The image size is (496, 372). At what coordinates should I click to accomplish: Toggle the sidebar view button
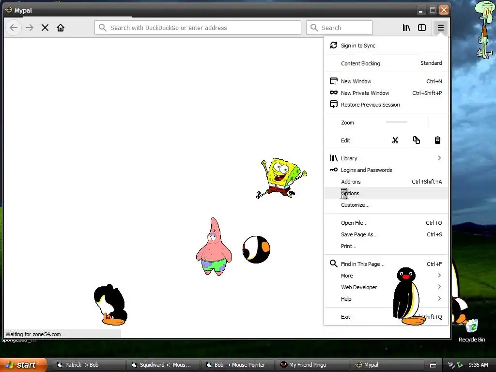422,28
